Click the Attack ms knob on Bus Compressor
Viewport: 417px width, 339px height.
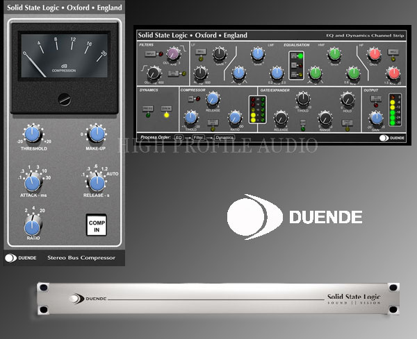[x=33, y=182]
